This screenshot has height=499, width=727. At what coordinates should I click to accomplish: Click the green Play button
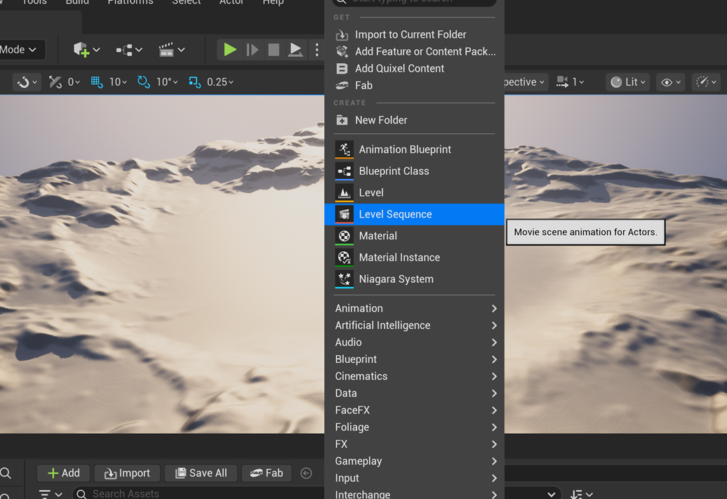[230, 50]
